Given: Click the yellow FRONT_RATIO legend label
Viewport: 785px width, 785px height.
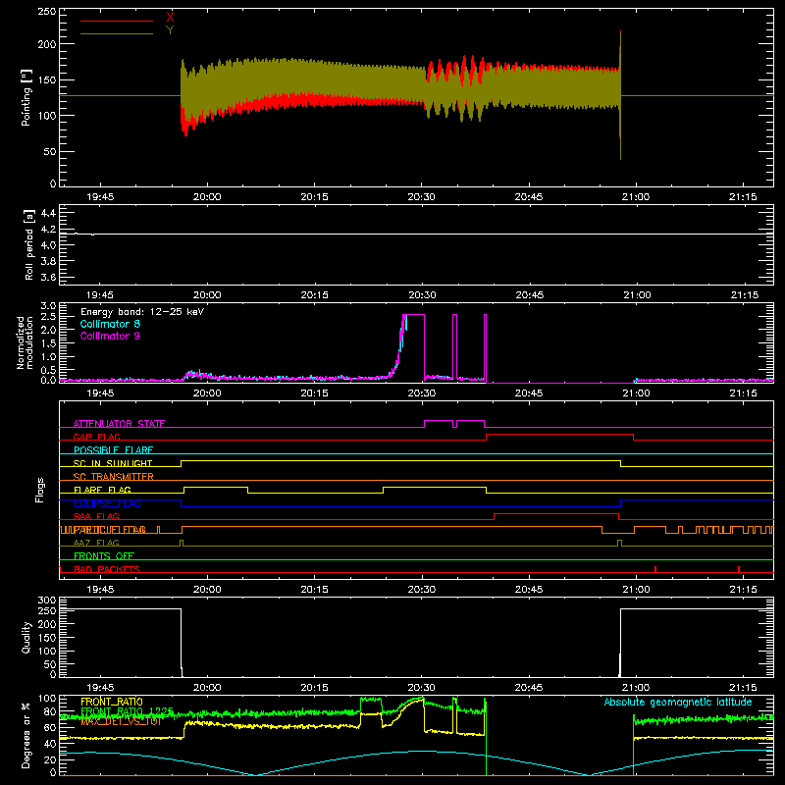Looking at the screenshot, I should [112, 702].
